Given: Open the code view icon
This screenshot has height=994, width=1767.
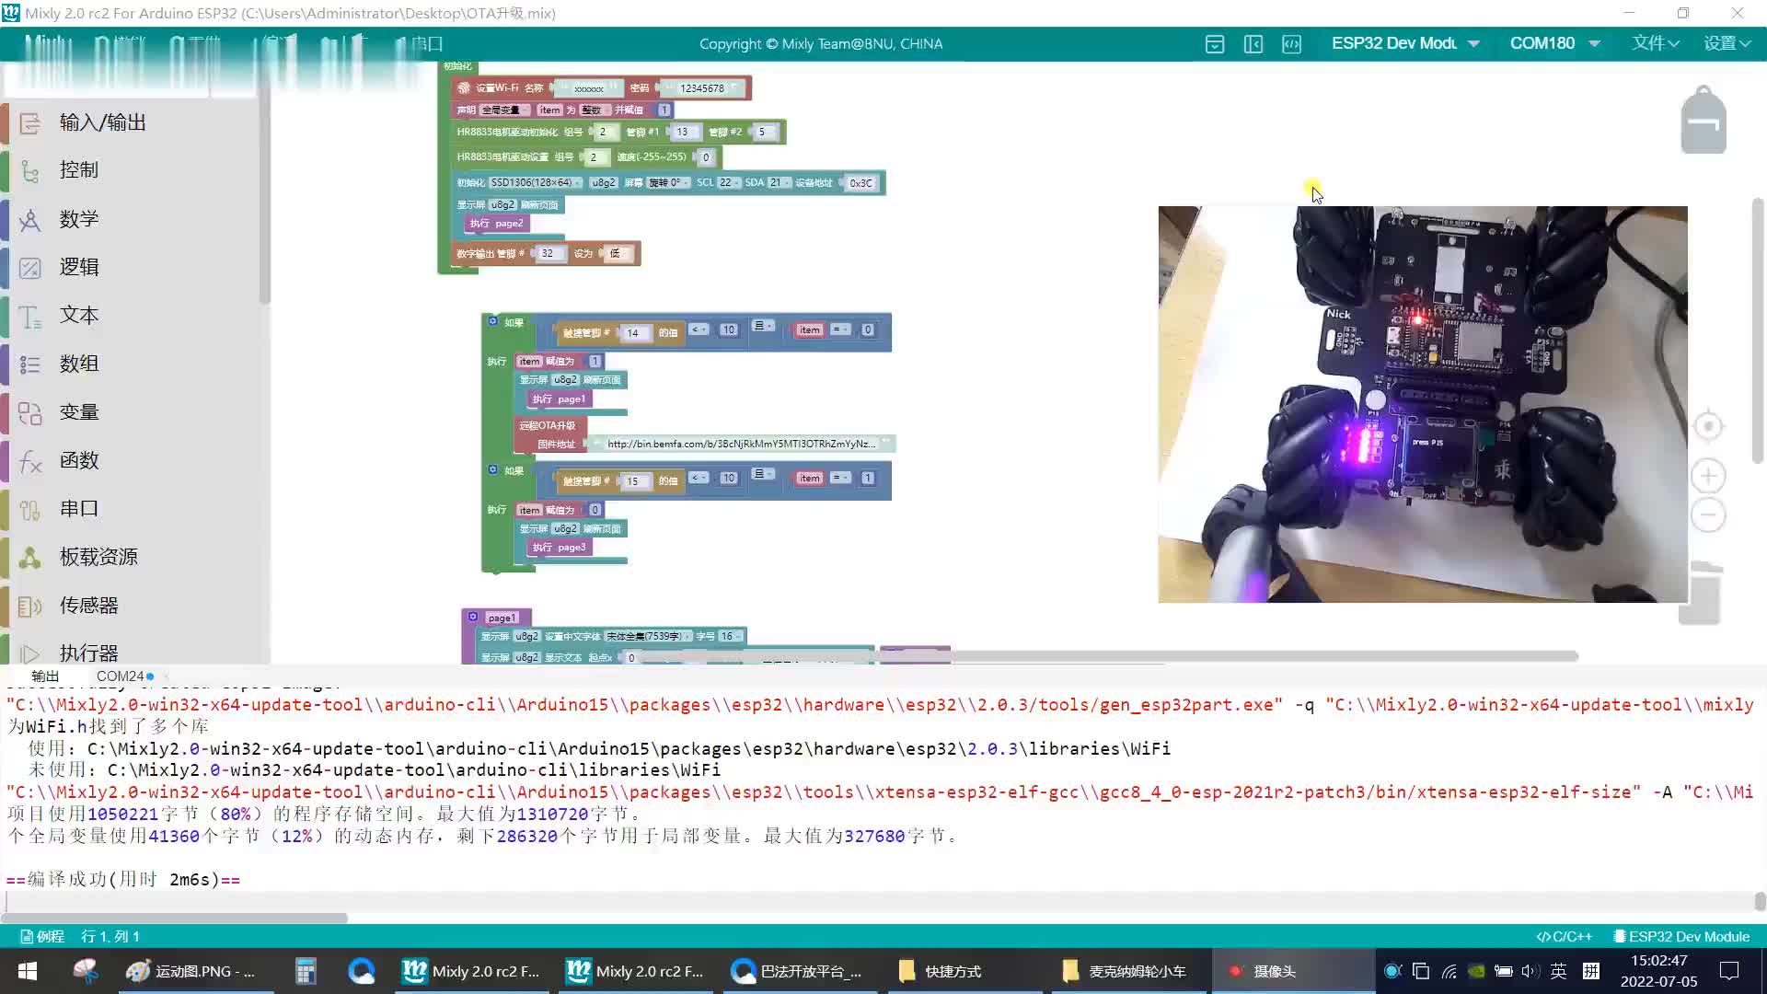Looking at the screenshot, I should point(1292,44).
